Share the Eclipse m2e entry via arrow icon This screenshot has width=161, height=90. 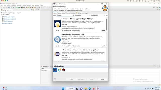coord(63,30)
